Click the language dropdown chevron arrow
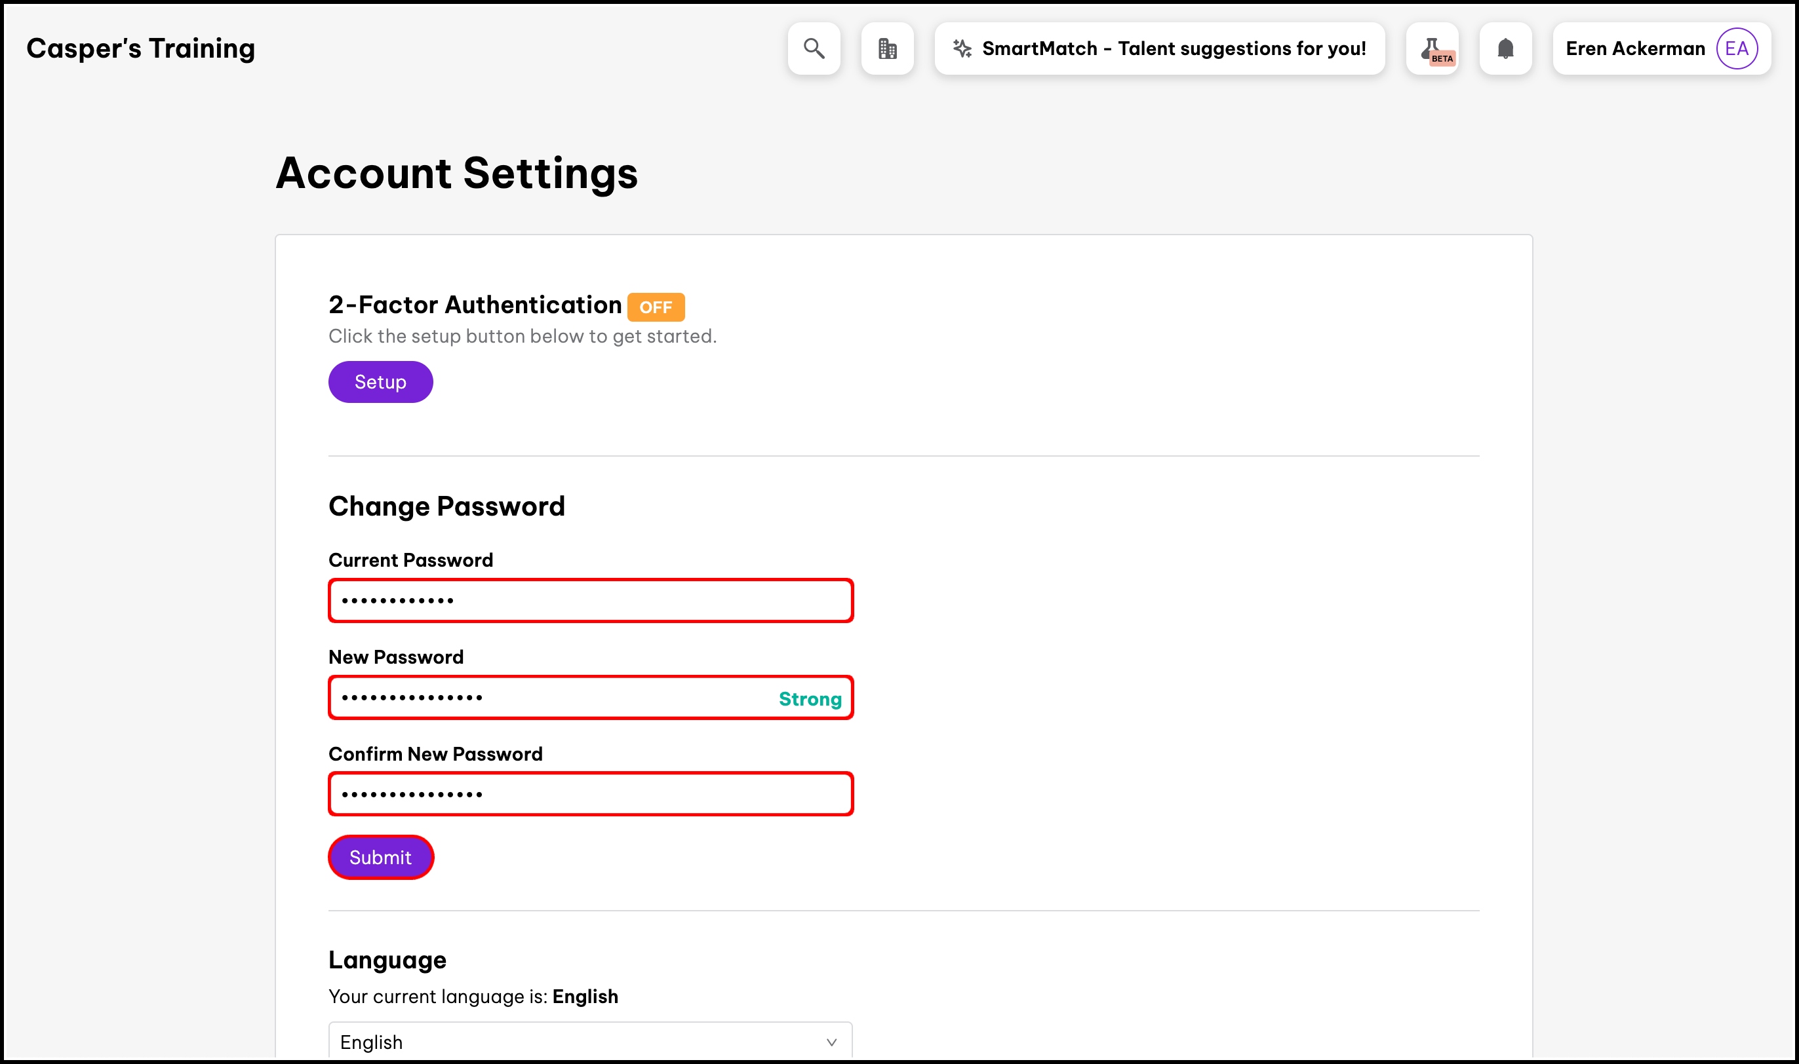Image resolution: width=1799 pixels, height=1064 pixels. point(831,1042)
